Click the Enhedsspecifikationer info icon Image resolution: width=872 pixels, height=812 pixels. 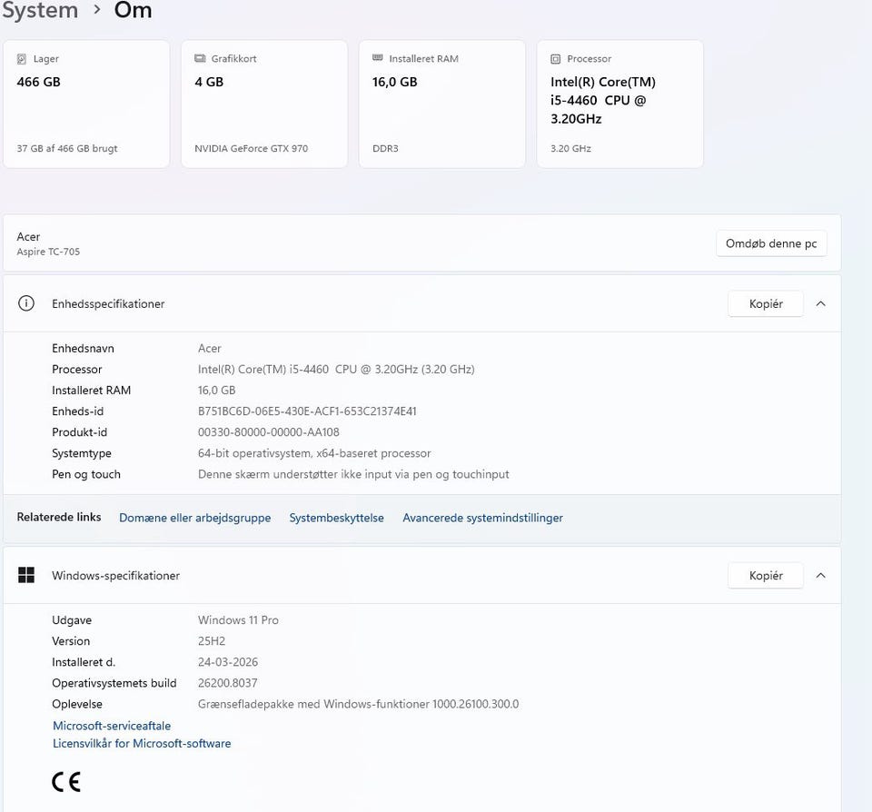point(26,303)
